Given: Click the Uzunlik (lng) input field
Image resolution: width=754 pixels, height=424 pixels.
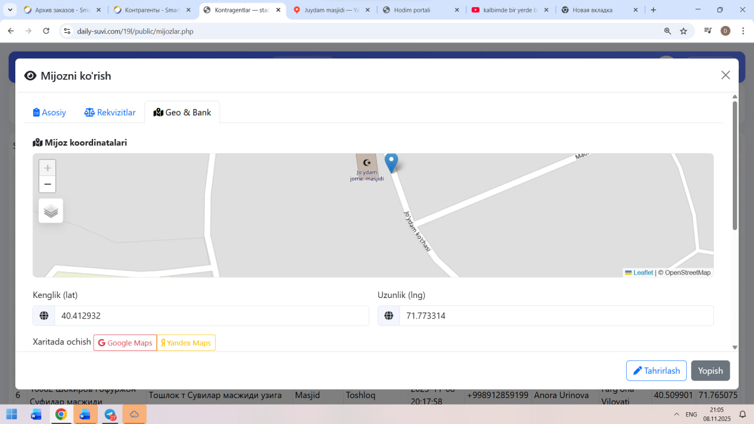Looking at the screenshot, I should [x=556, y=316].
